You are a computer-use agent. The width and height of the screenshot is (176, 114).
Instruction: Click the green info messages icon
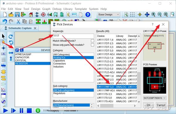[x=38, y=110]
